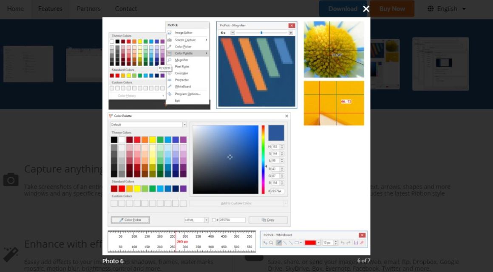
Task: Select the Whiteboard zoom magnifier tool
Action: click(271, 243)
